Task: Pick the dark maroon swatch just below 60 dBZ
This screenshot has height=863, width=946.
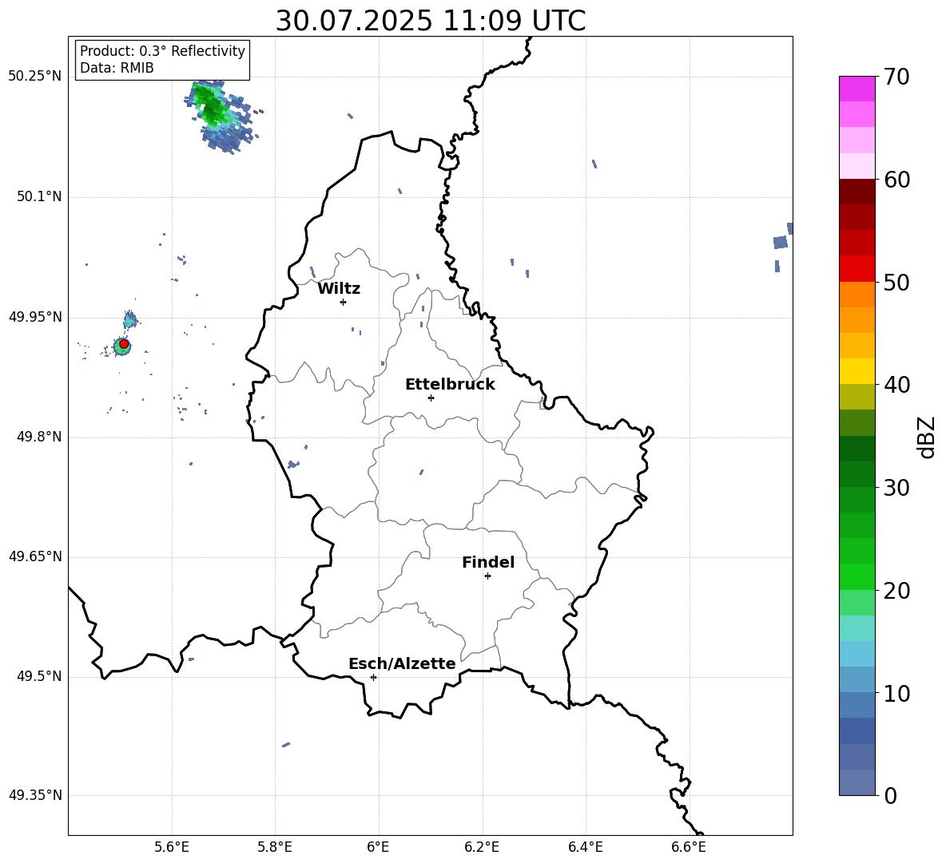Action: [857, 192]
